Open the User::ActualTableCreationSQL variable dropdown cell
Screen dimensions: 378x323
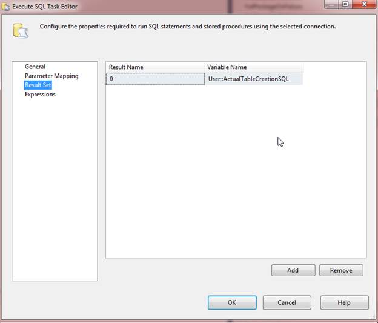click(x=253, y=79)
